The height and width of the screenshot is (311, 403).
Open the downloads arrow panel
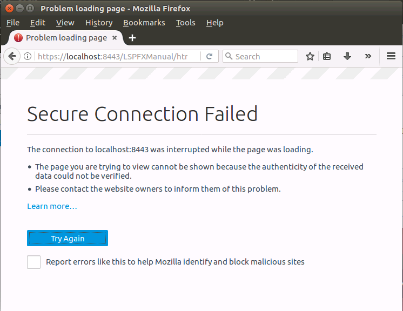point(347,56)
